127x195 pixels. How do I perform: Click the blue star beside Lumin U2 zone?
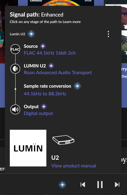coord(31,34)
